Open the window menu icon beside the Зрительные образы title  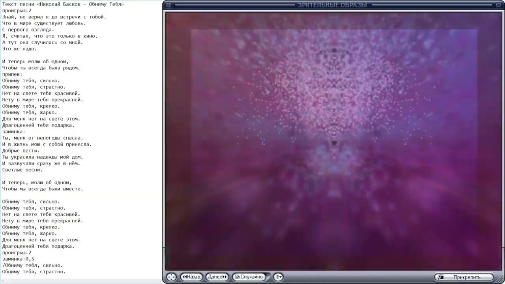[x=168, y=5]
